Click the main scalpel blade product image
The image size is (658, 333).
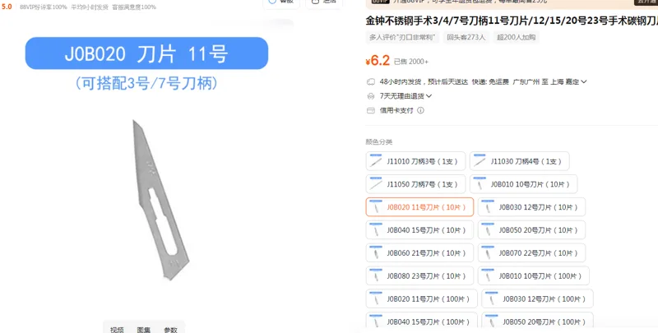point(160,201)
